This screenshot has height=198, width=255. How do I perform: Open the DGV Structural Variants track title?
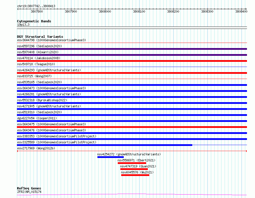[x=40, y=37]
